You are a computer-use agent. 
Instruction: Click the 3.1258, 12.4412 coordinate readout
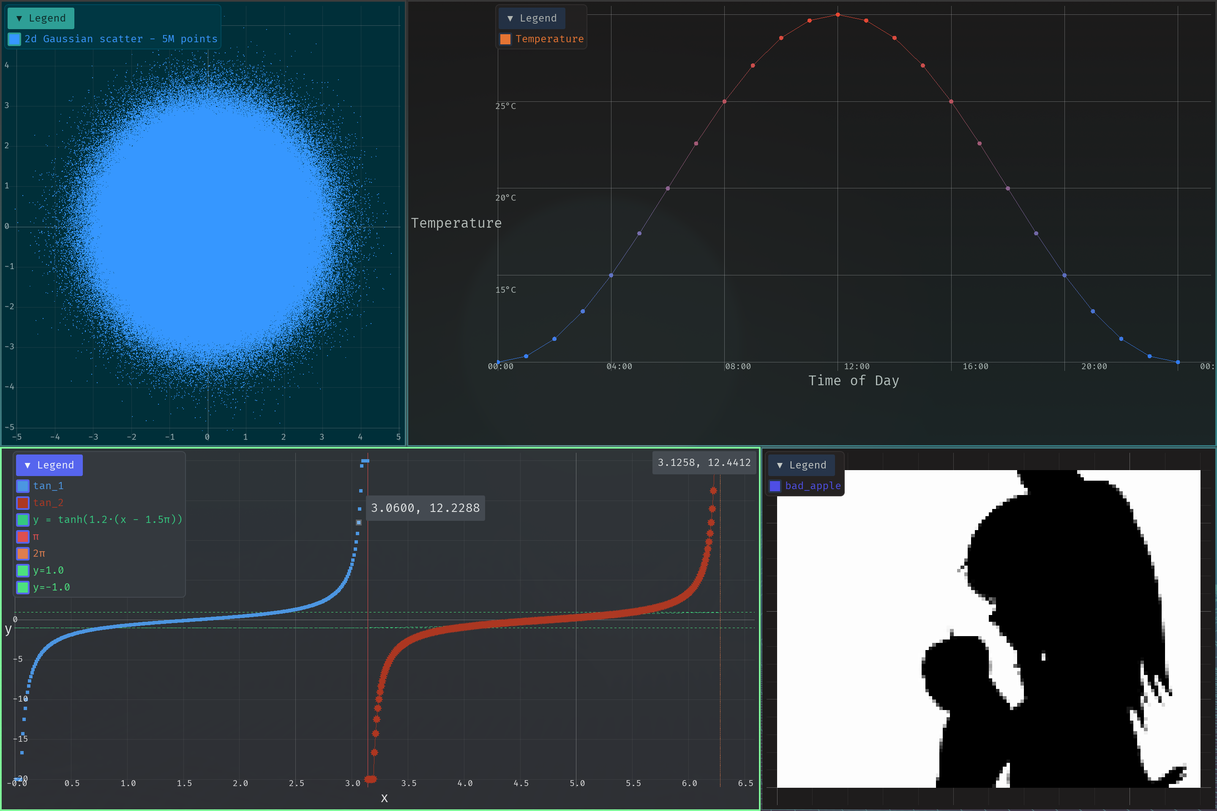(x=704, y=463)
